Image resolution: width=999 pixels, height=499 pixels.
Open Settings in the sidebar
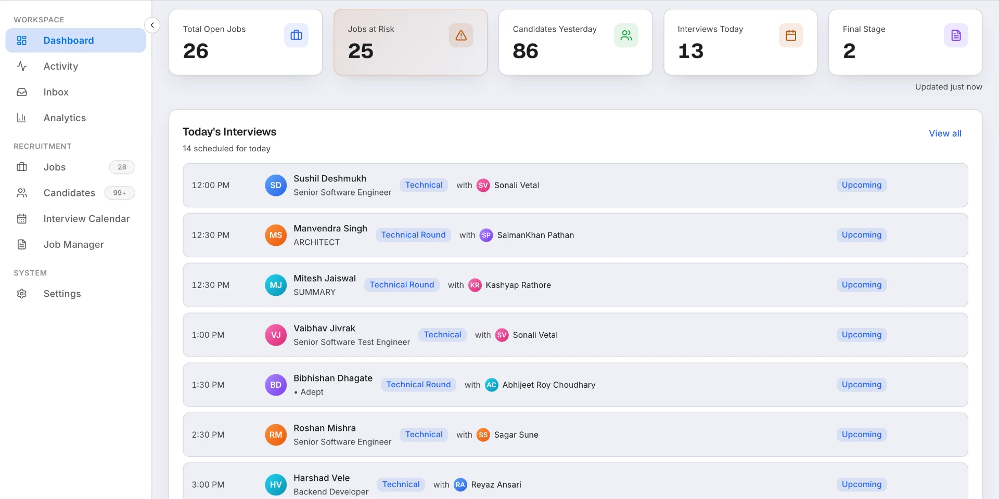pos(76,294)
